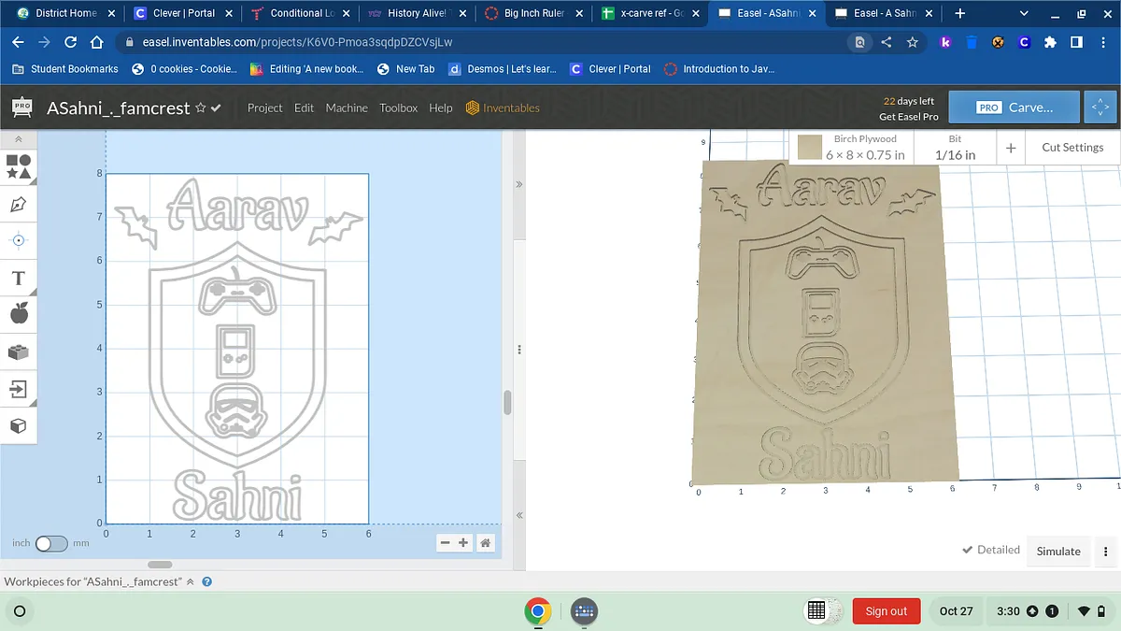The height and width of the screenshot is (631, 1121).
Task: Open the Bit 1/16 in selector
Action: [955, 148]
